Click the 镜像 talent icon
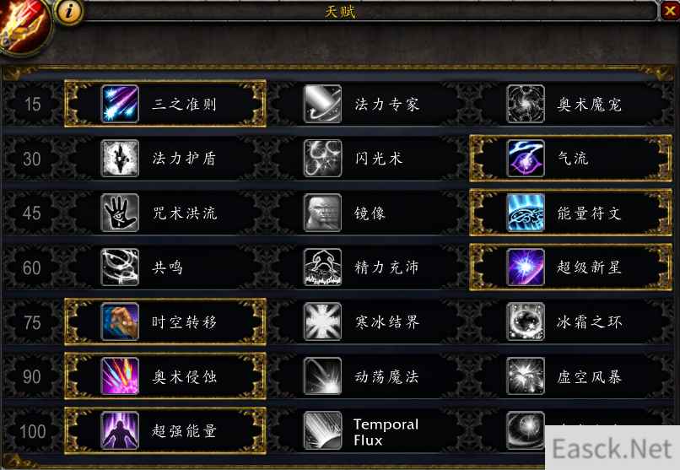The width and height of the screenshot is (680, 470). pos(322,213)
